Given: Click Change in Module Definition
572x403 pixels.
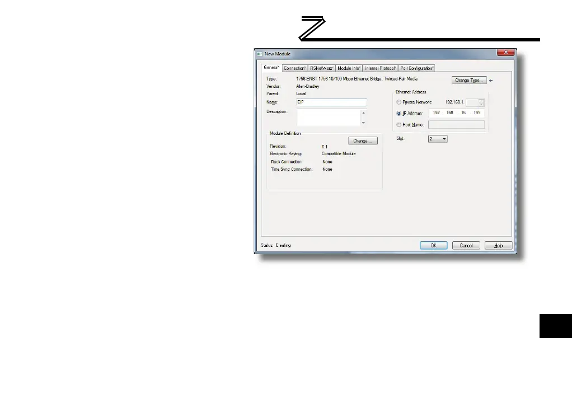Looking at the screenshot, I should (x=363, y=141).
